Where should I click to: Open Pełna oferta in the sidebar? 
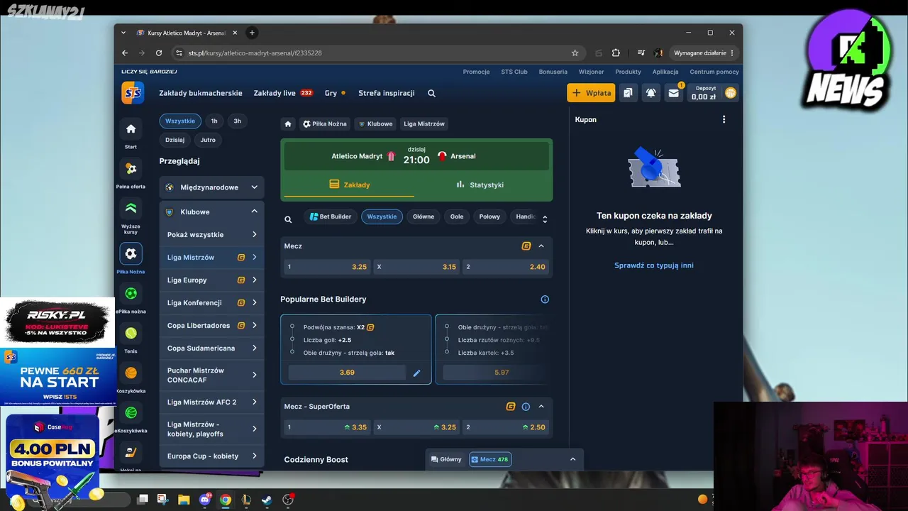pyautogui.click(x=131, y=169)
